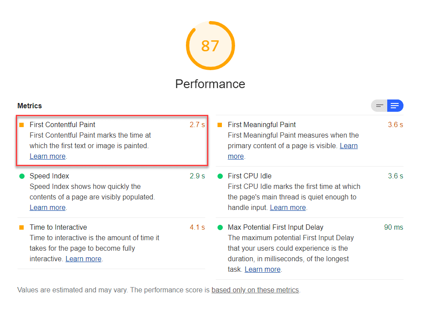Screen dimensions: 421x309
Task: Click the First Contentful Paint title
Action: coord(62,125)
